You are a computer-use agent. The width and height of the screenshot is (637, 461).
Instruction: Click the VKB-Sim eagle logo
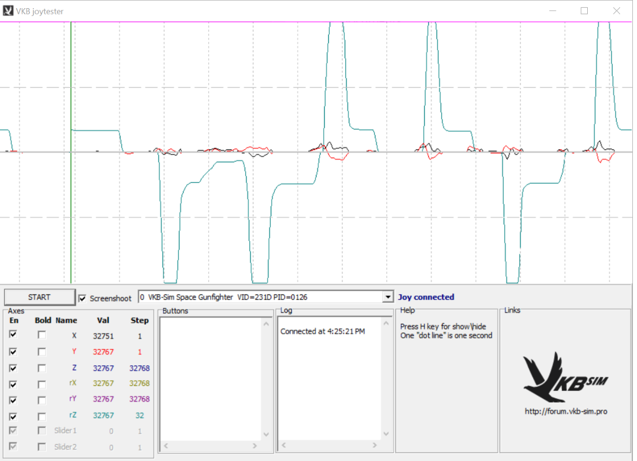point(565,378)
